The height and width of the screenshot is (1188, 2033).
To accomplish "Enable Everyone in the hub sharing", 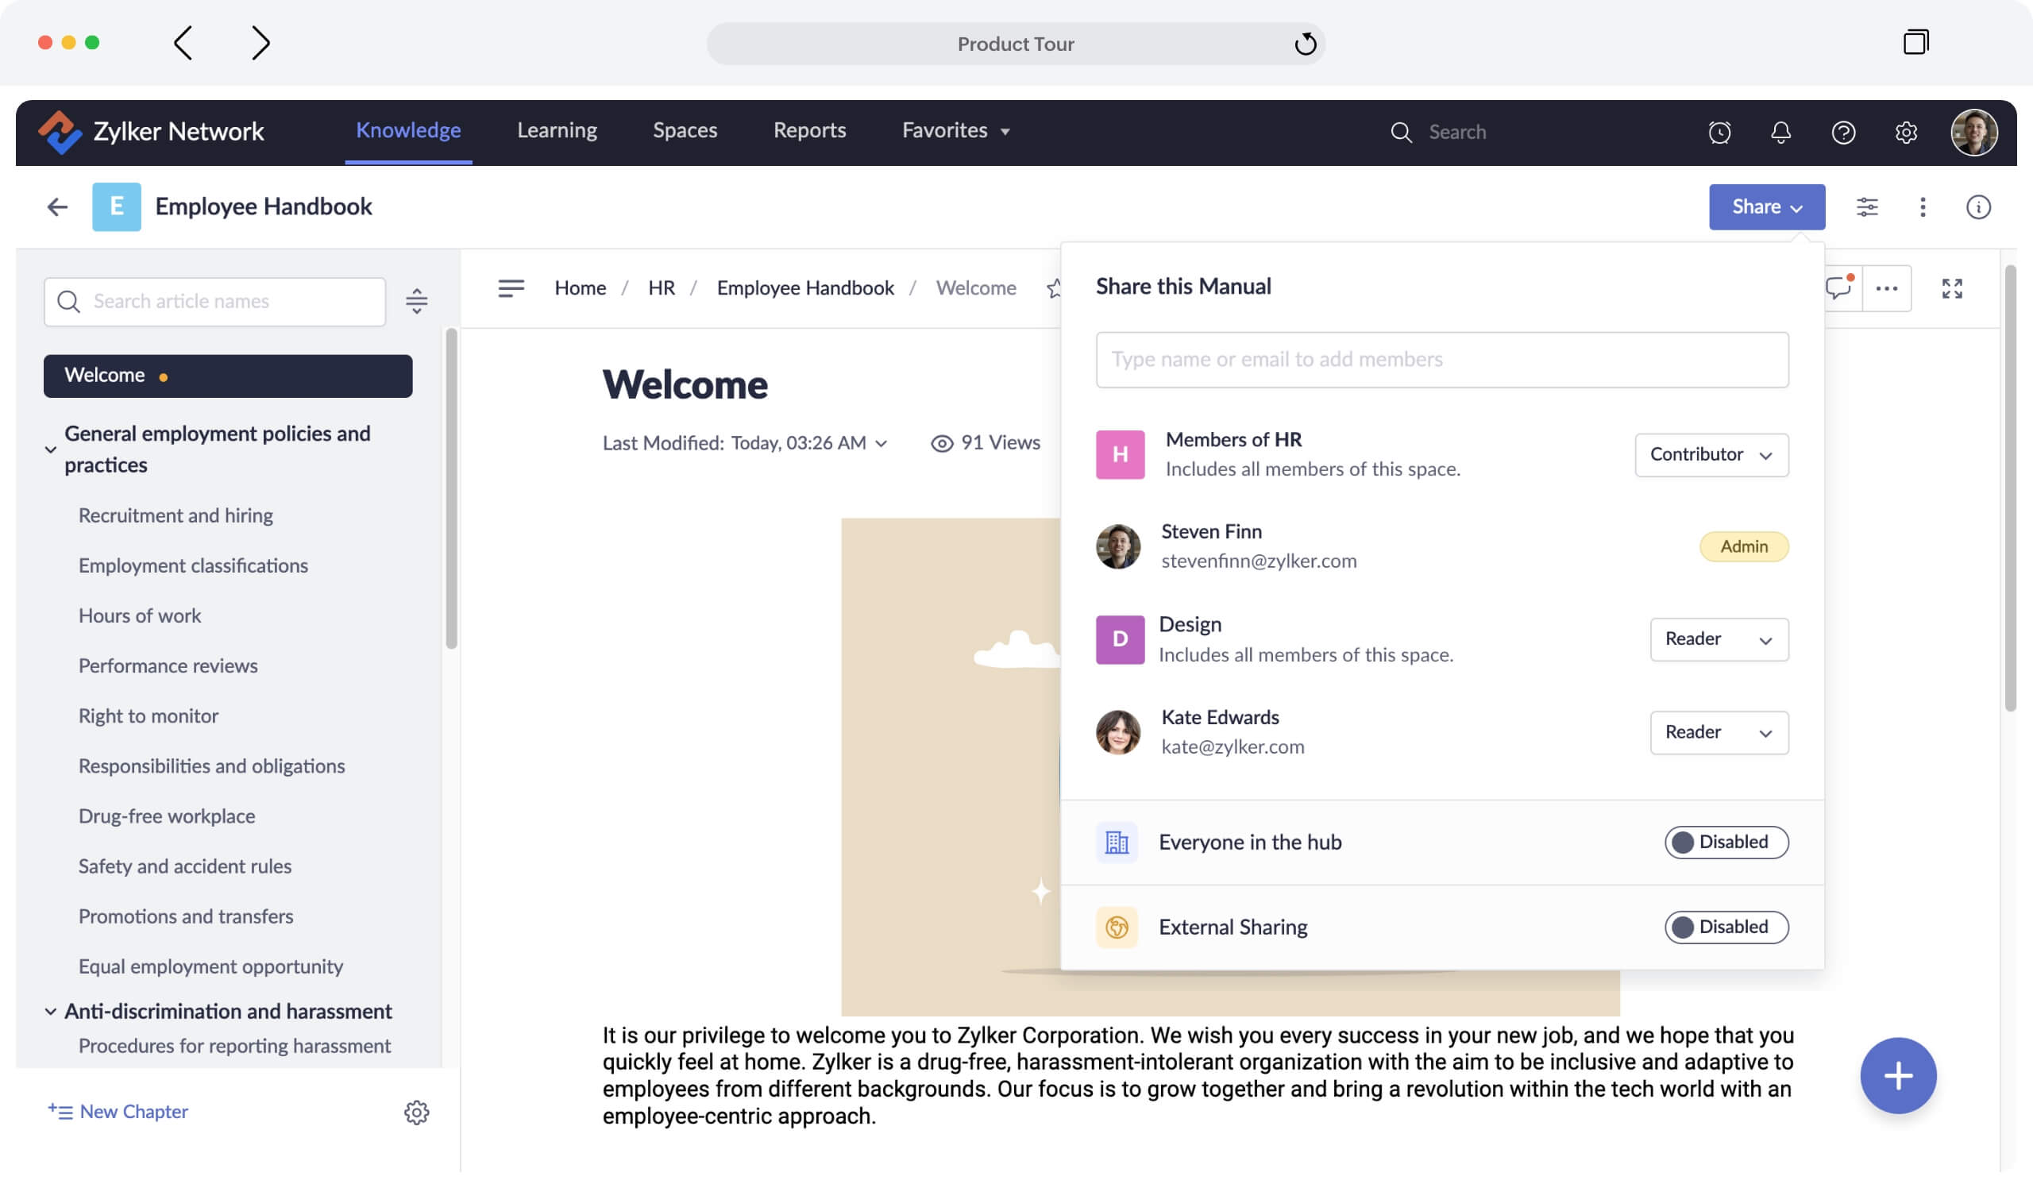I will (x=1726, y=842).
